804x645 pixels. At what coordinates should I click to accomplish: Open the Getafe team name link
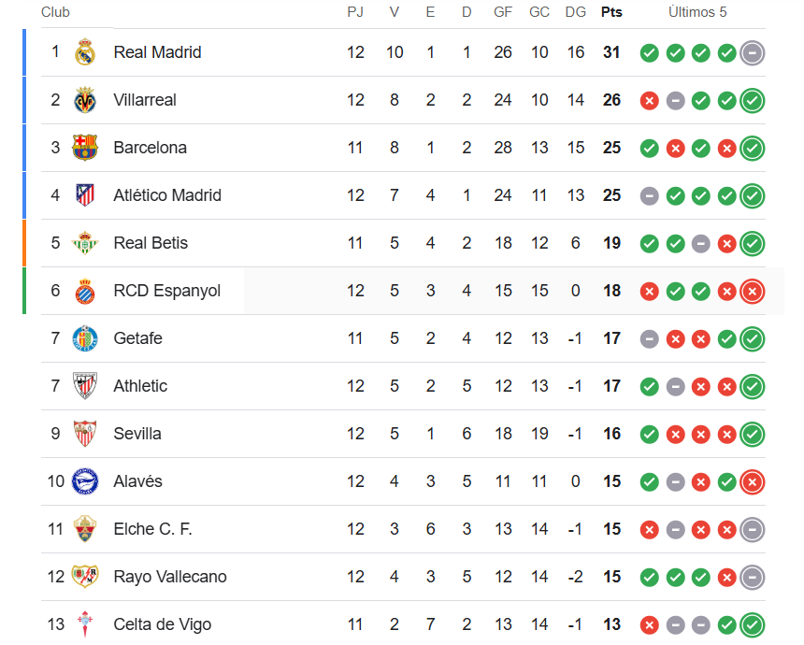point(137,338)
